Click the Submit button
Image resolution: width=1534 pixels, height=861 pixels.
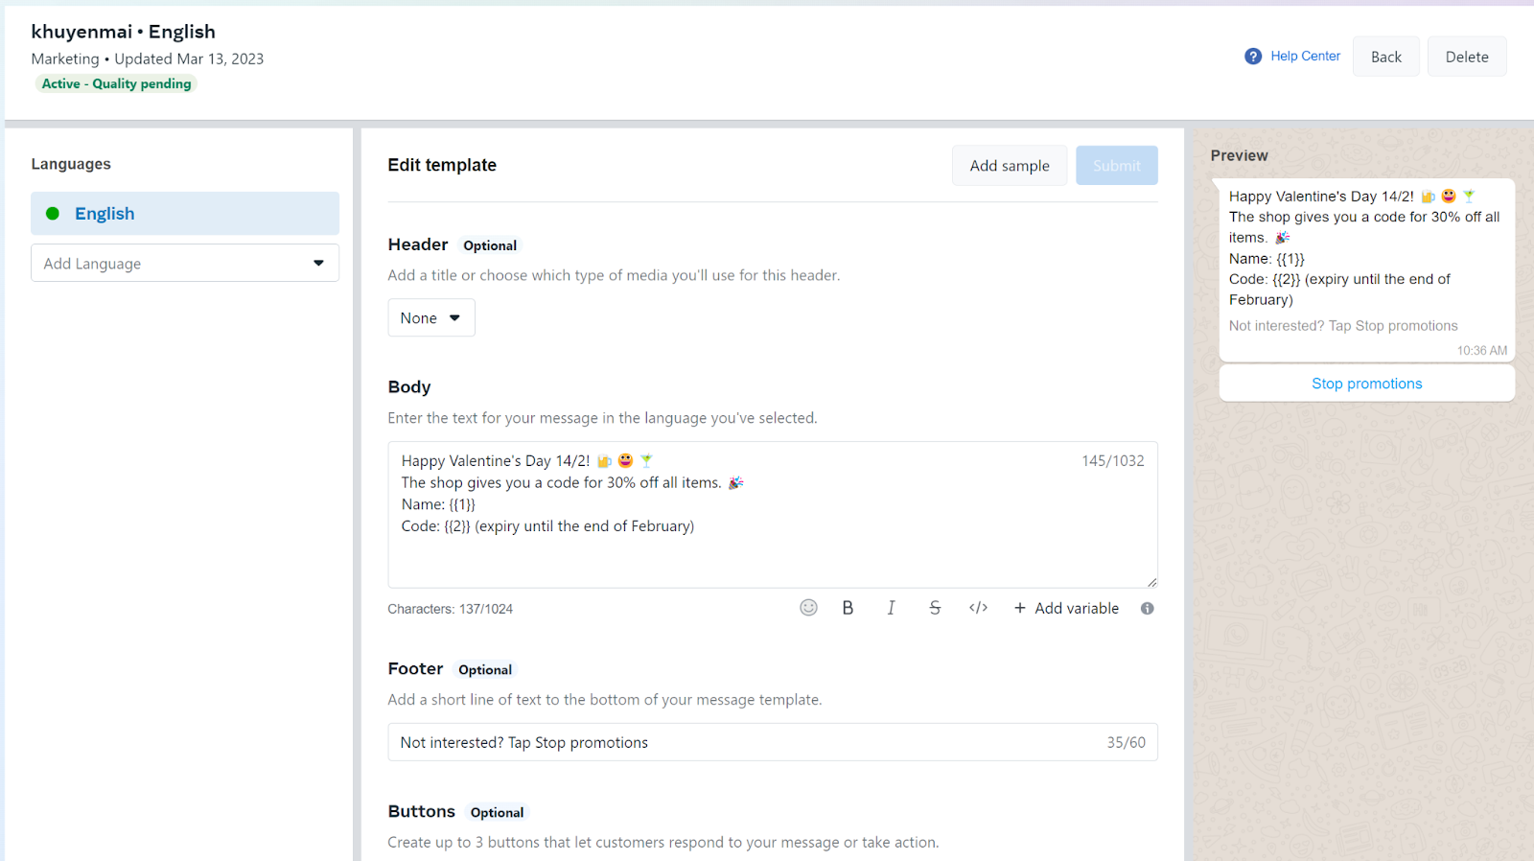coord(1117,166)
